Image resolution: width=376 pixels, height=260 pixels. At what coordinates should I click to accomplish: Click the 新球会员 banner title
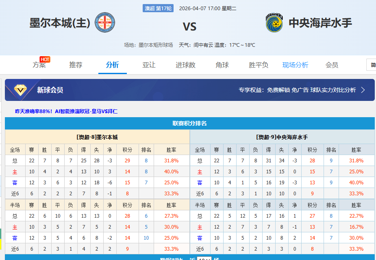pyautogui.click(x=50, y=90)
